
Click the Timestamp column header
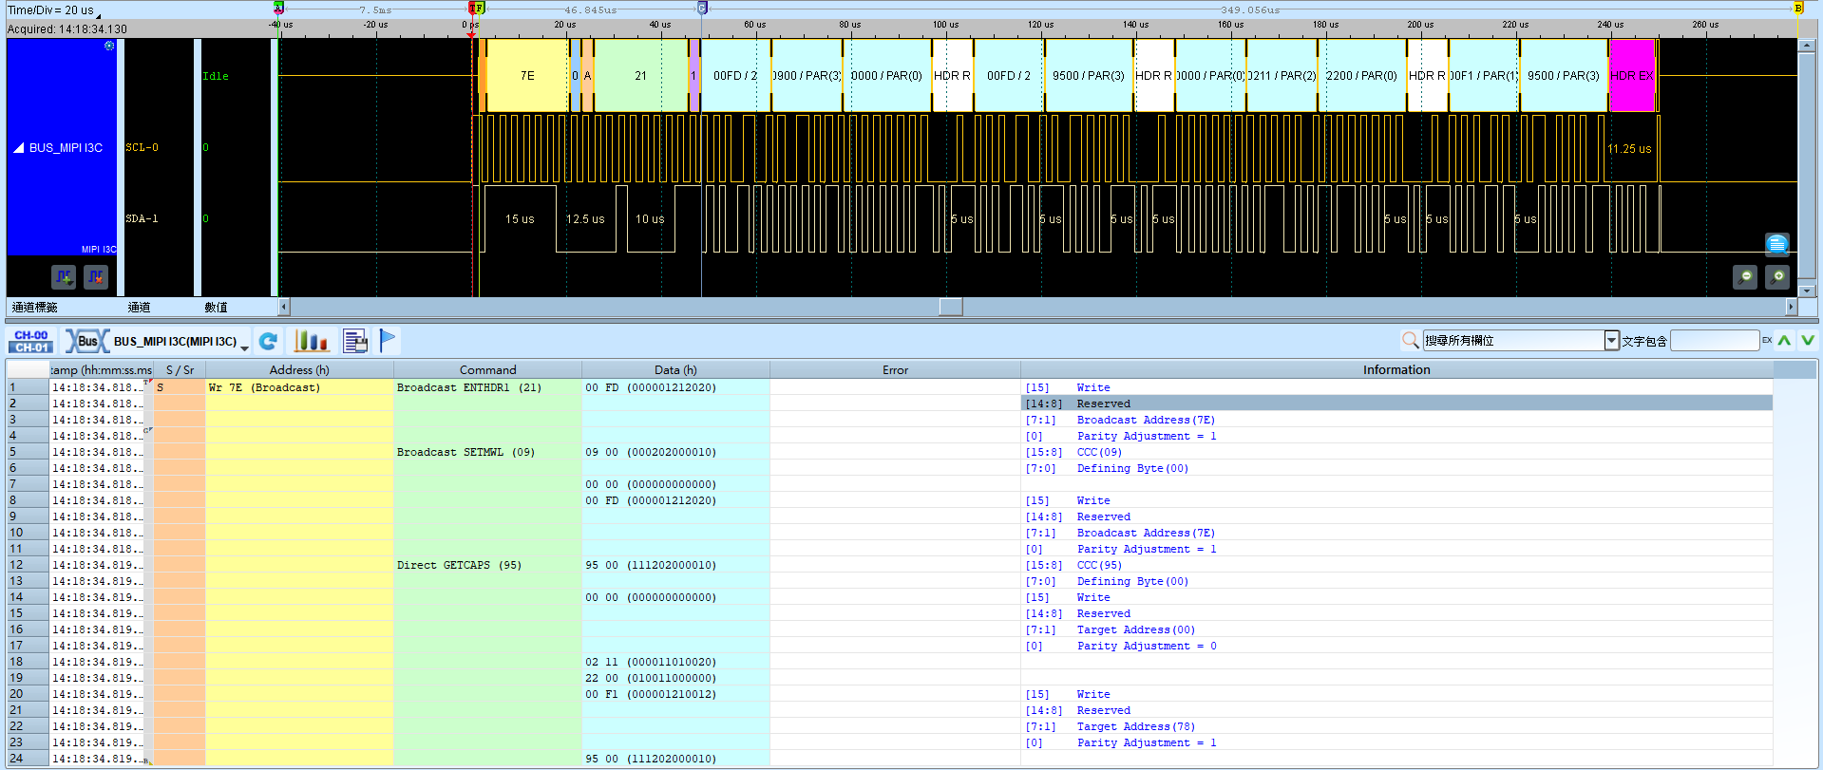point(101,369)
